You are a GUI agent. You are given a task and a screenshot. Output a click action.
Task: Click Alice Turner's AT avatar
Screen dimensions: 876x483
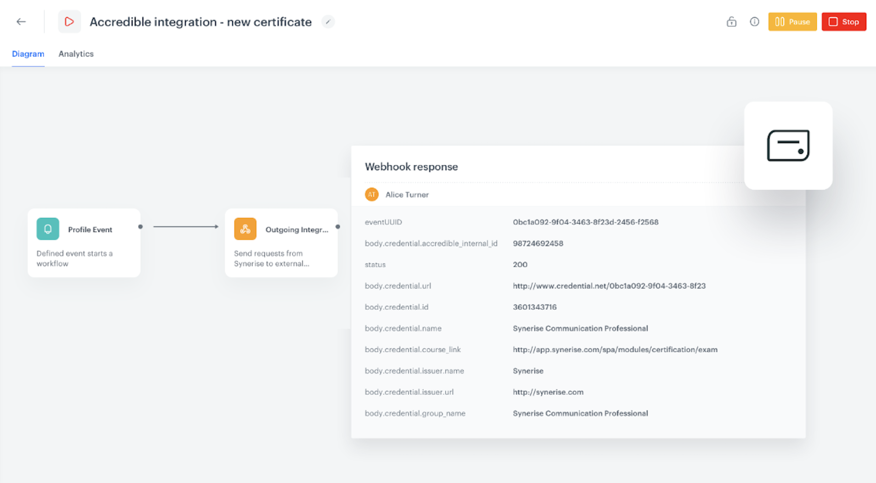[x=371, y=195]
